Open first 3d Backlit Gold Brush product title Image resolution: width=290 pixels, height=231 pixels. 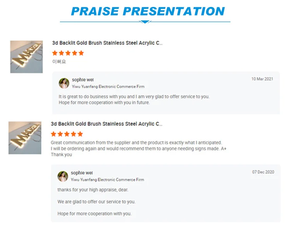coord(107,43)
